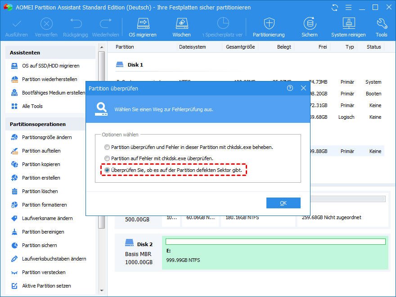Select table row with Status Booten
The image size is (396, 297).
tap(347, 94)
